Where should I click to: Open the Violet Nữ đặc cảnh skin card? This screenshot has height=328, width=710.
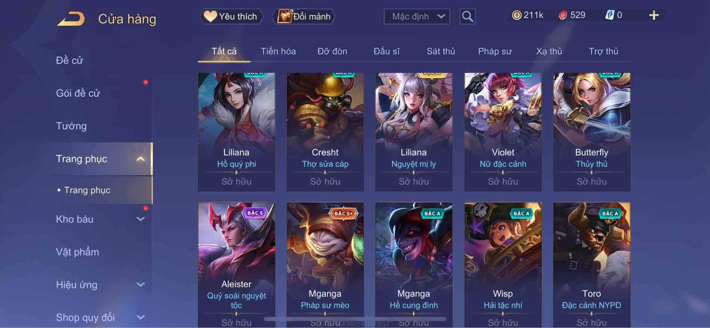click(x=503, y=132)
